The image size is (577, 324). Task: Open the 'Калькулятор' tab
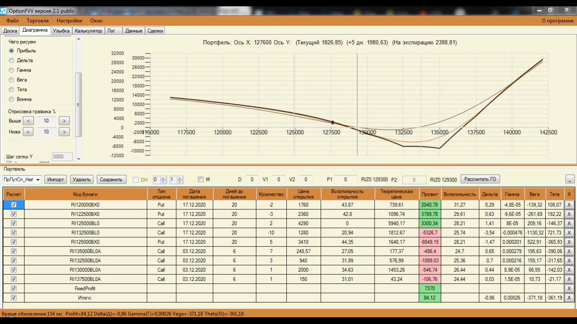pyautogui.click(x=88, y=31)
